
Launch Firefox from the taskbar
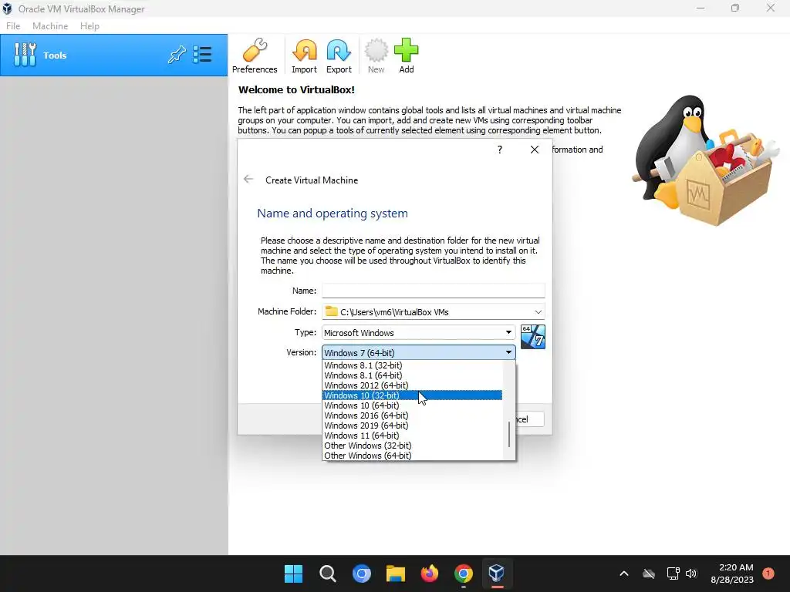(429, 573)
